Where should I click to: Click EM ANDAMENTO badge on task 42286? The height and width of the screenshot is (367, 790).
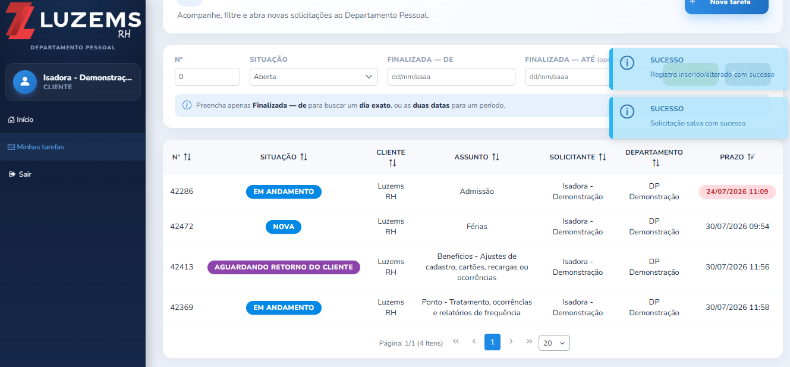point(284,192)
